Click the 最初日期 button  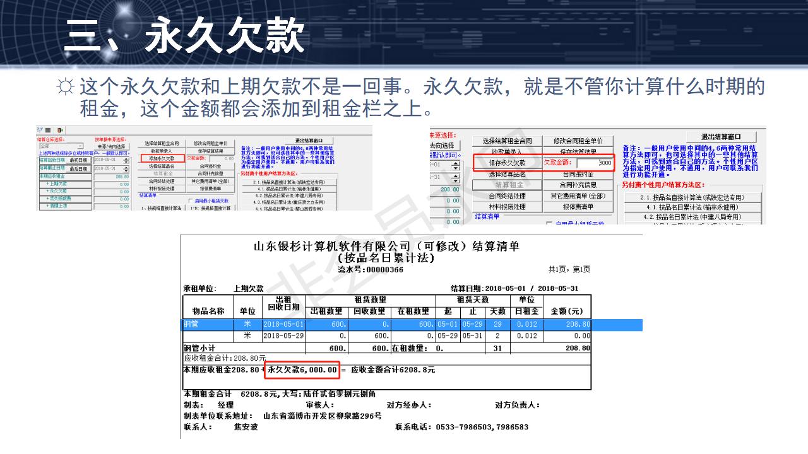(x=79, y=160)
